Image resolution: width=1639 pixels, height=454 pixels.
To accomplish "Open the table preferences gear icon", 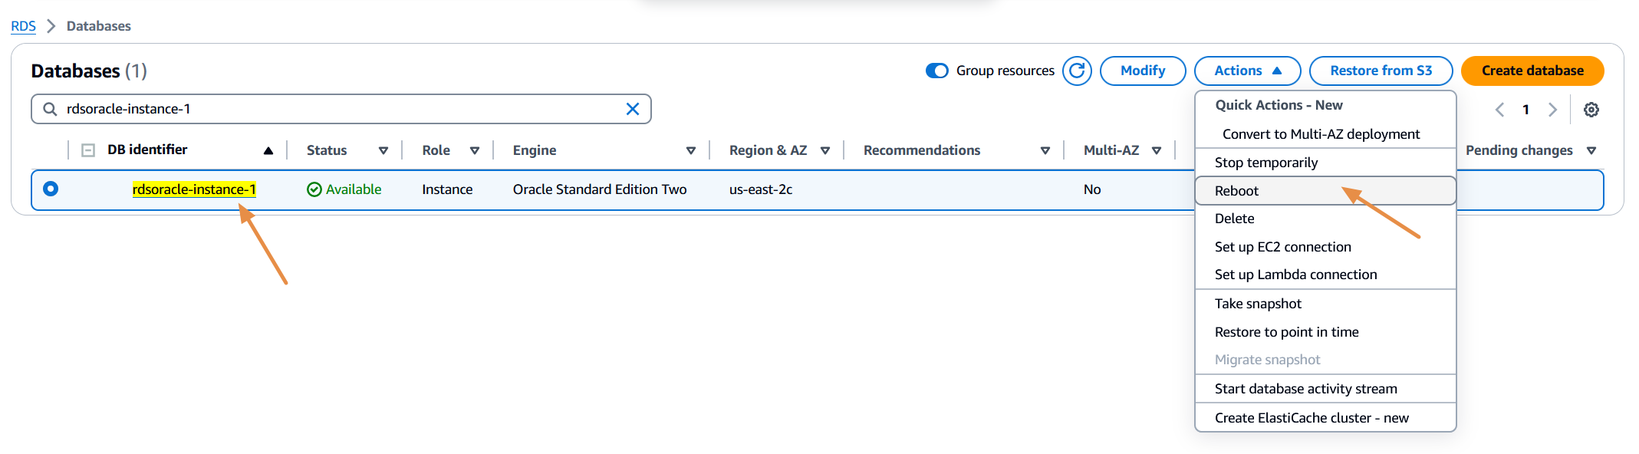I will (1591, 110).
